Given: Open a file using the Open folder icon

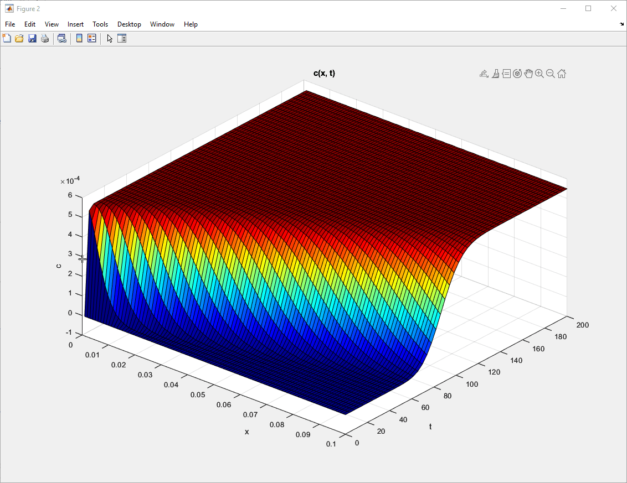Looking at the screenshot, I should (x=19, y=38).
